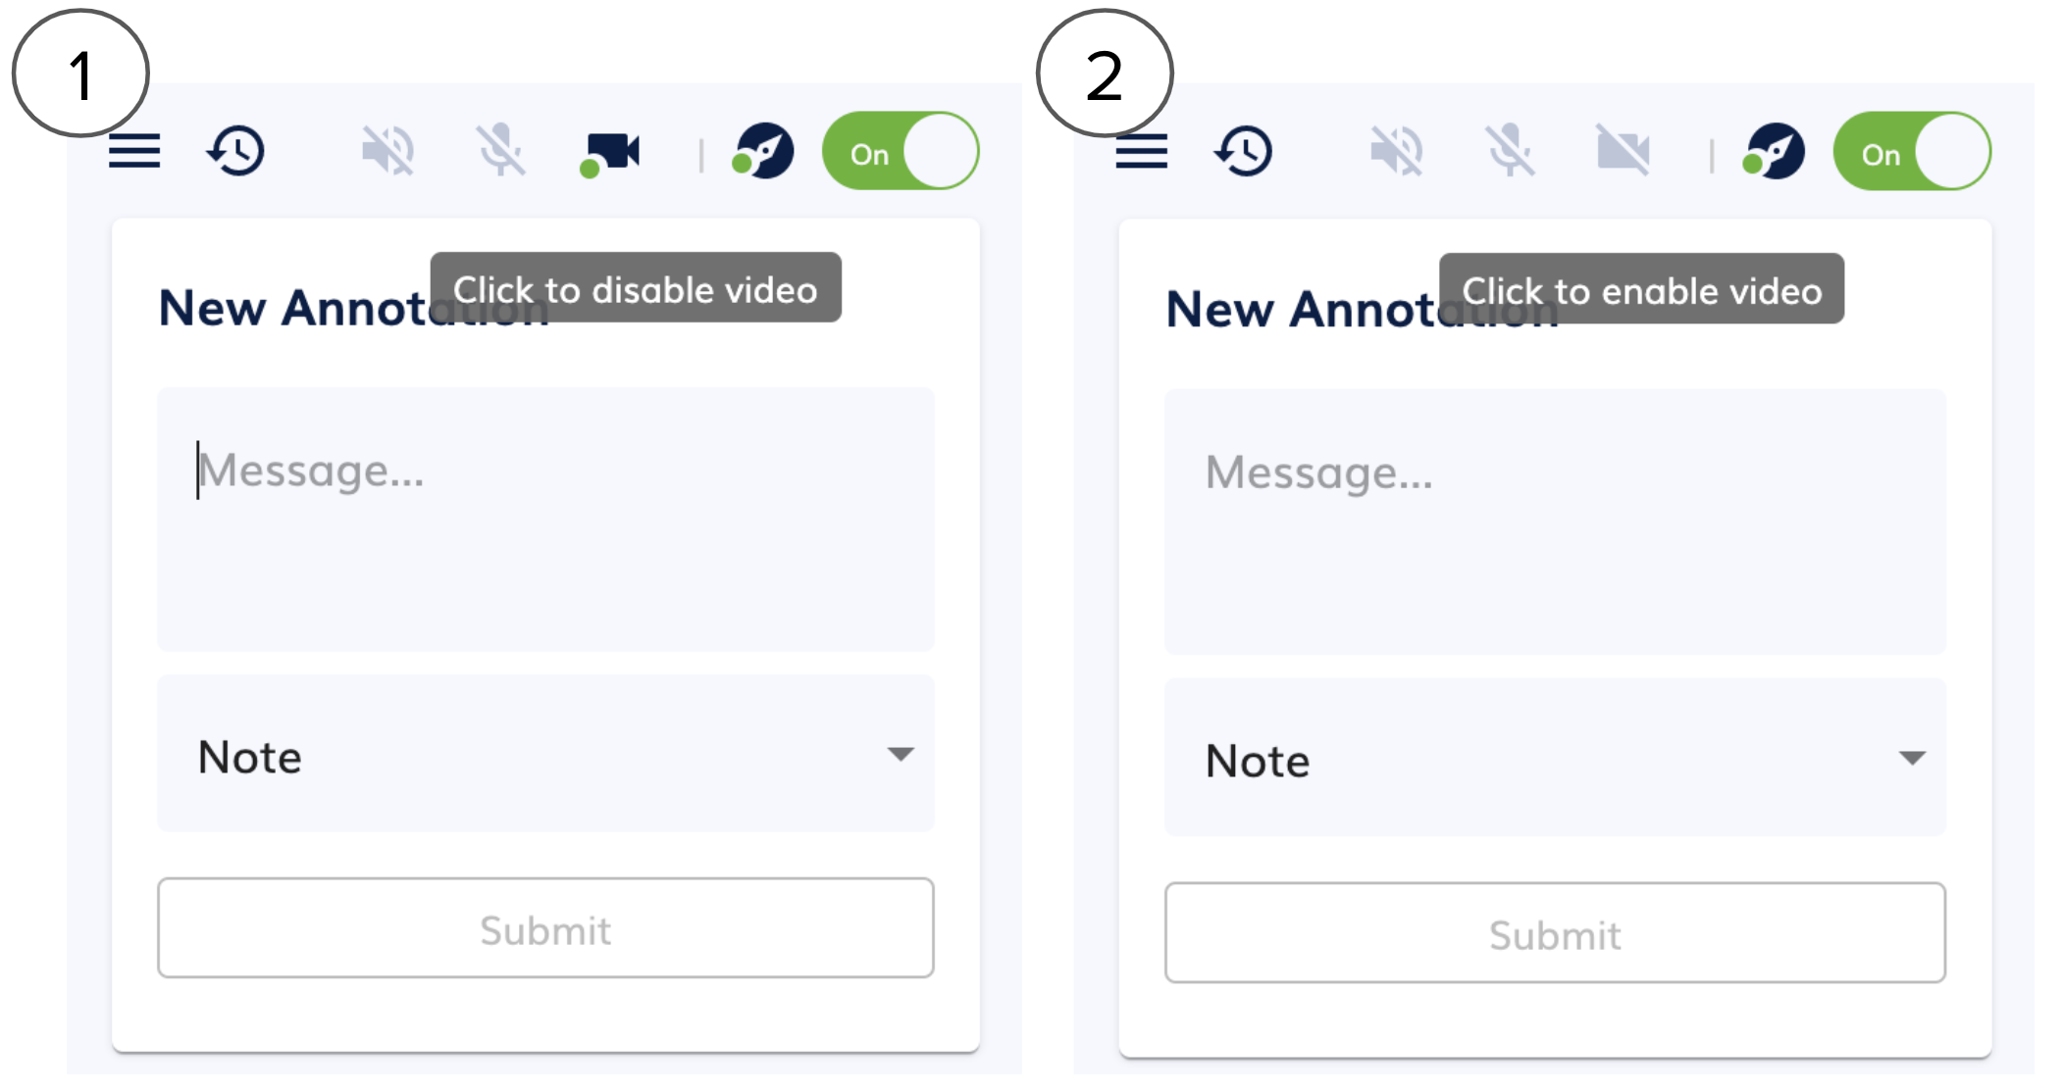
Task: Open history clock icon in panel 1
Action: (236, 151)
